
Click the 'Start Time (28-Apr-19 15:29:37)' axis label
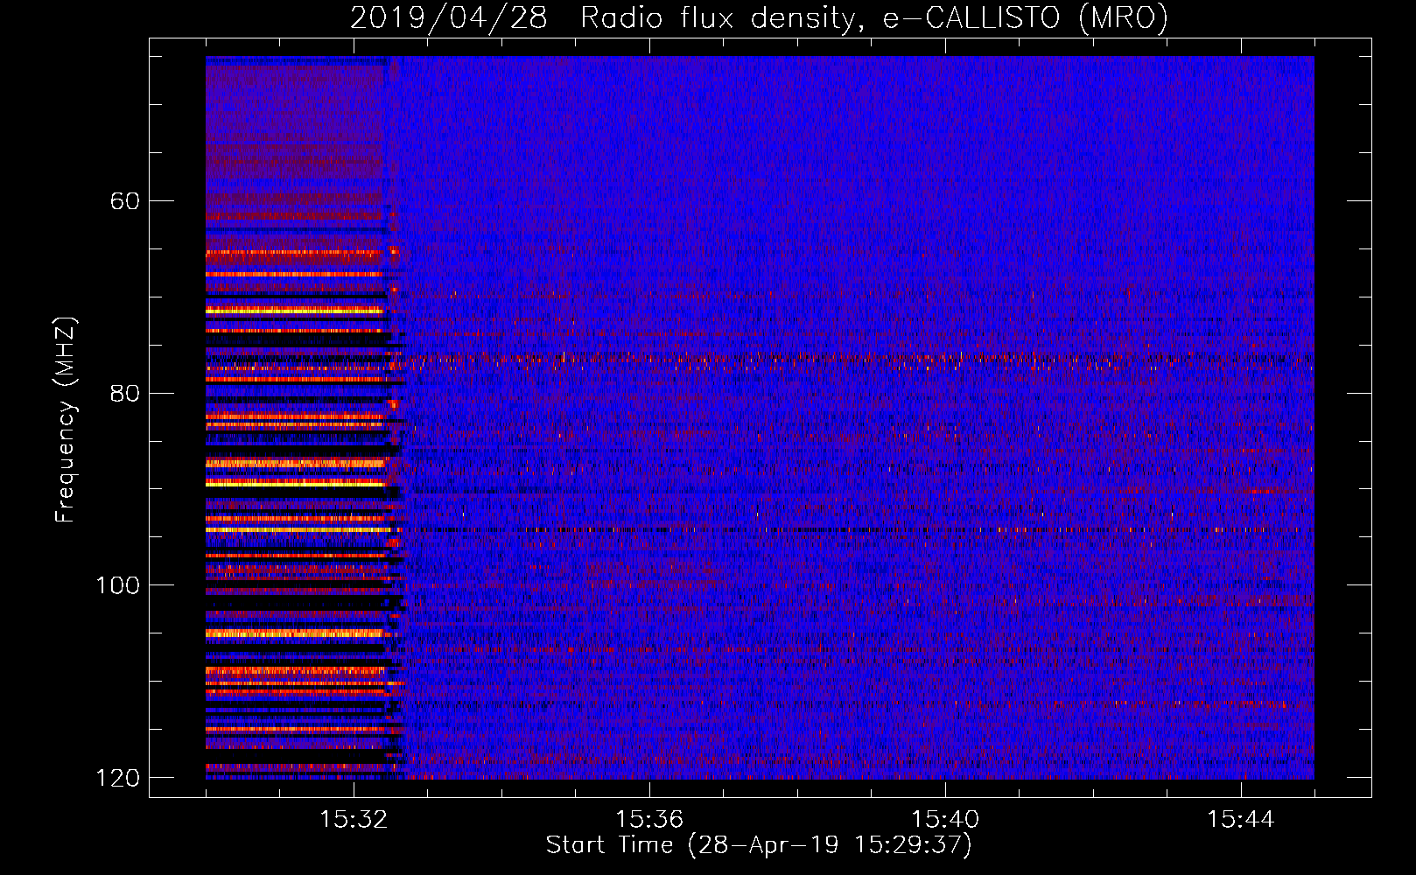[x=759, y=845]
